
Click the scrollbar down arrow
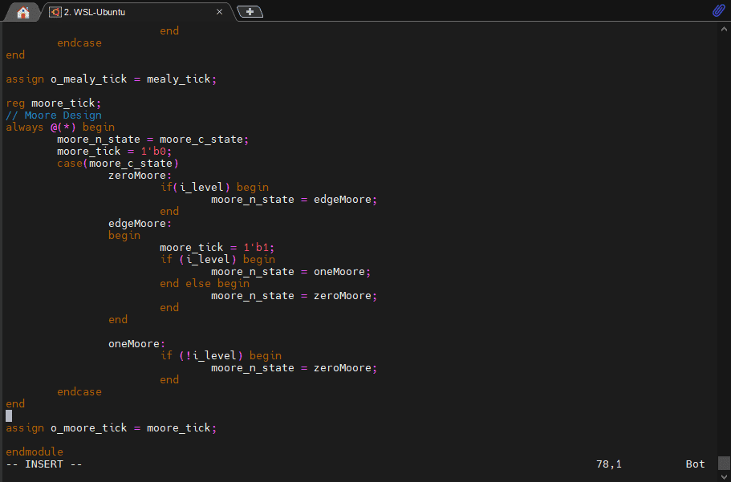pos(724,476)
